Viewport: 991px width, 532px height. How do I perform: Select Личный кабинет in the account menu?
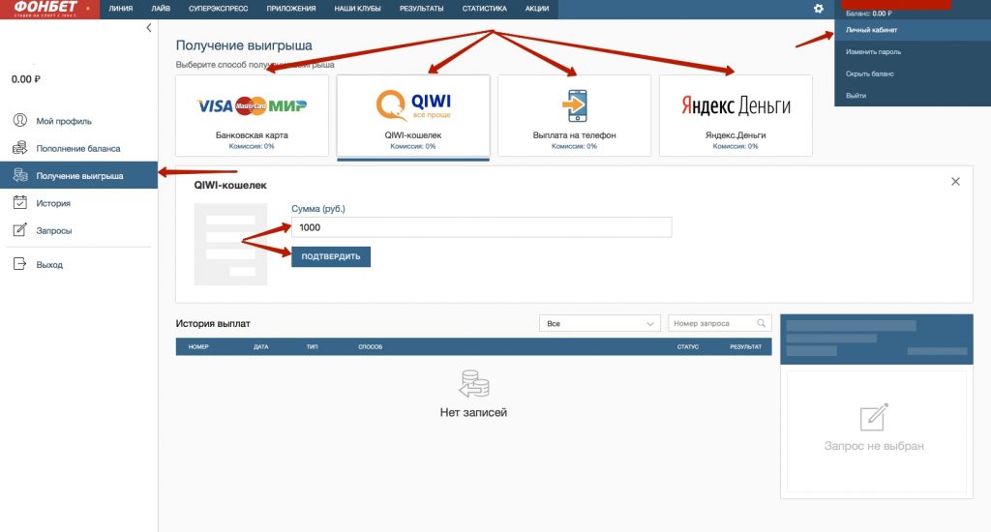tap(913, 30)
